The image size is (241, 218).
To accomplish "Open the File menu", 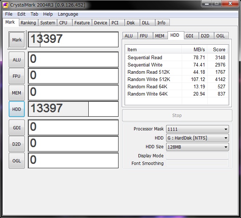I will click(9, 14).
